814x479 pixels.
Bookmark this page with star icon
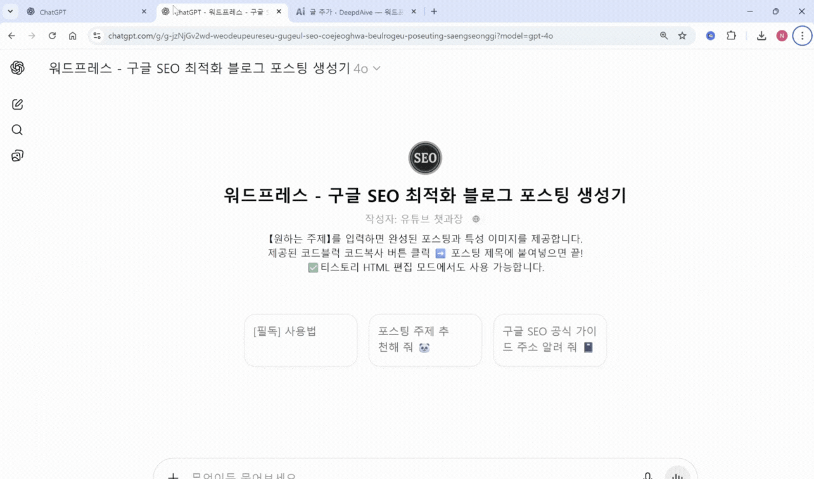point(682,36)
